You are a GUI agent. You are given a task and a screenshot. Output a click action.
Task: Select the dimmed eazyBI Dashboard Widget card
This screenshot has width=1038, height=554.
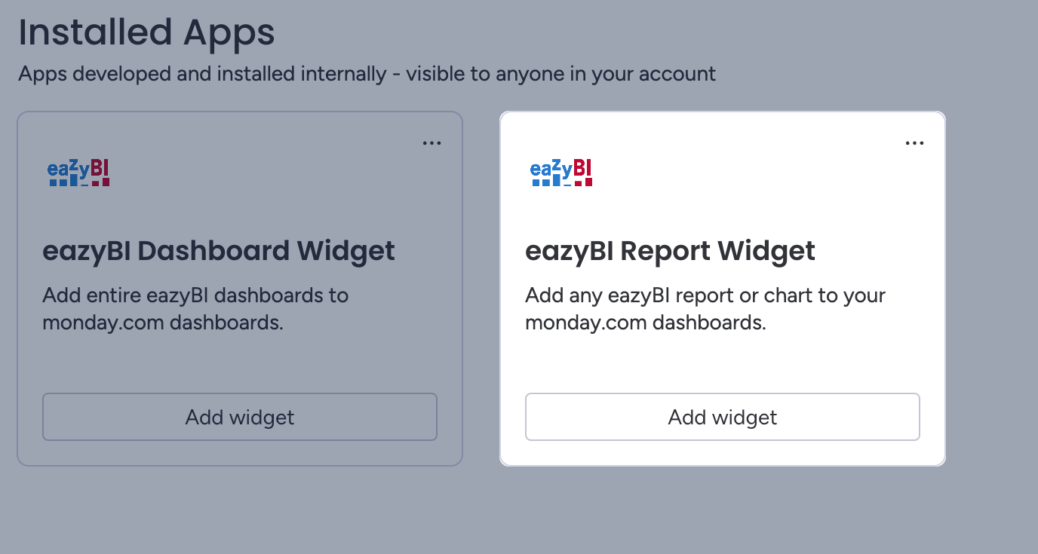tap(240, 289)
